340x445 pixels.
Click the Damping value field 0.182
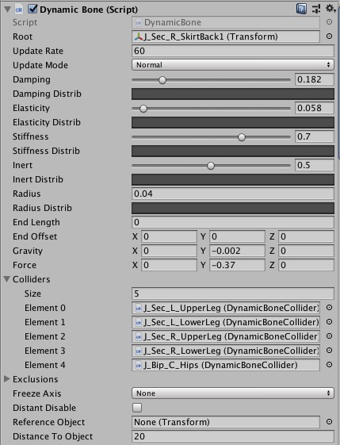tap(315, 79)
